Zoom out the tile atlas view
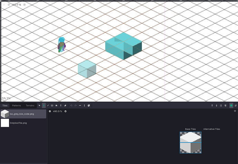238x164 pixels. [x=50, y=111]
